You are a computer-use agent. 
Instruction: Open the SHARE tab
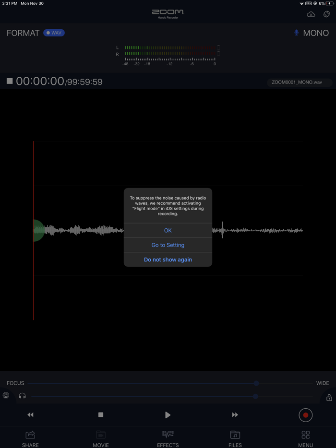30,439
